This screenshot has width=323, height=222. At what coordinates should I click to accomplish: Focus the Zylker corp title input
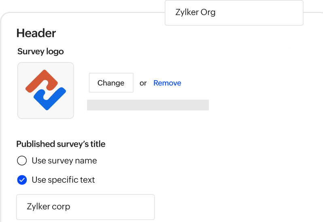coord(85,207)
